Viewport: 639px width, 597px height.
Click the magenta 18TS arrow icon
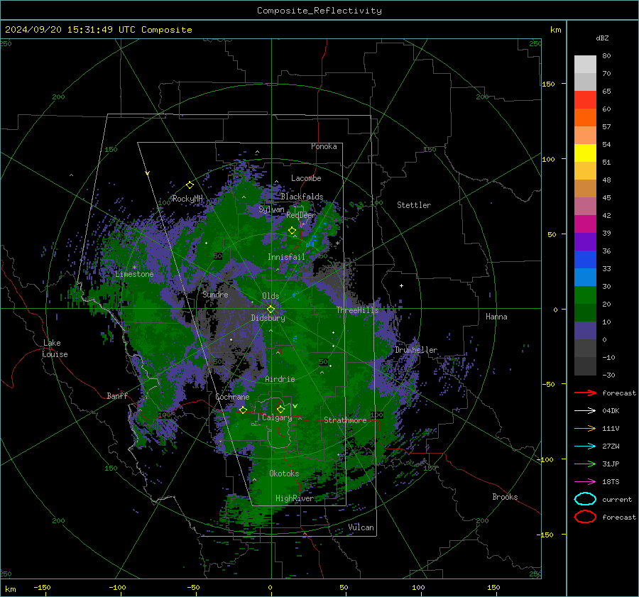pyautogui.click(x=585, y=482)
